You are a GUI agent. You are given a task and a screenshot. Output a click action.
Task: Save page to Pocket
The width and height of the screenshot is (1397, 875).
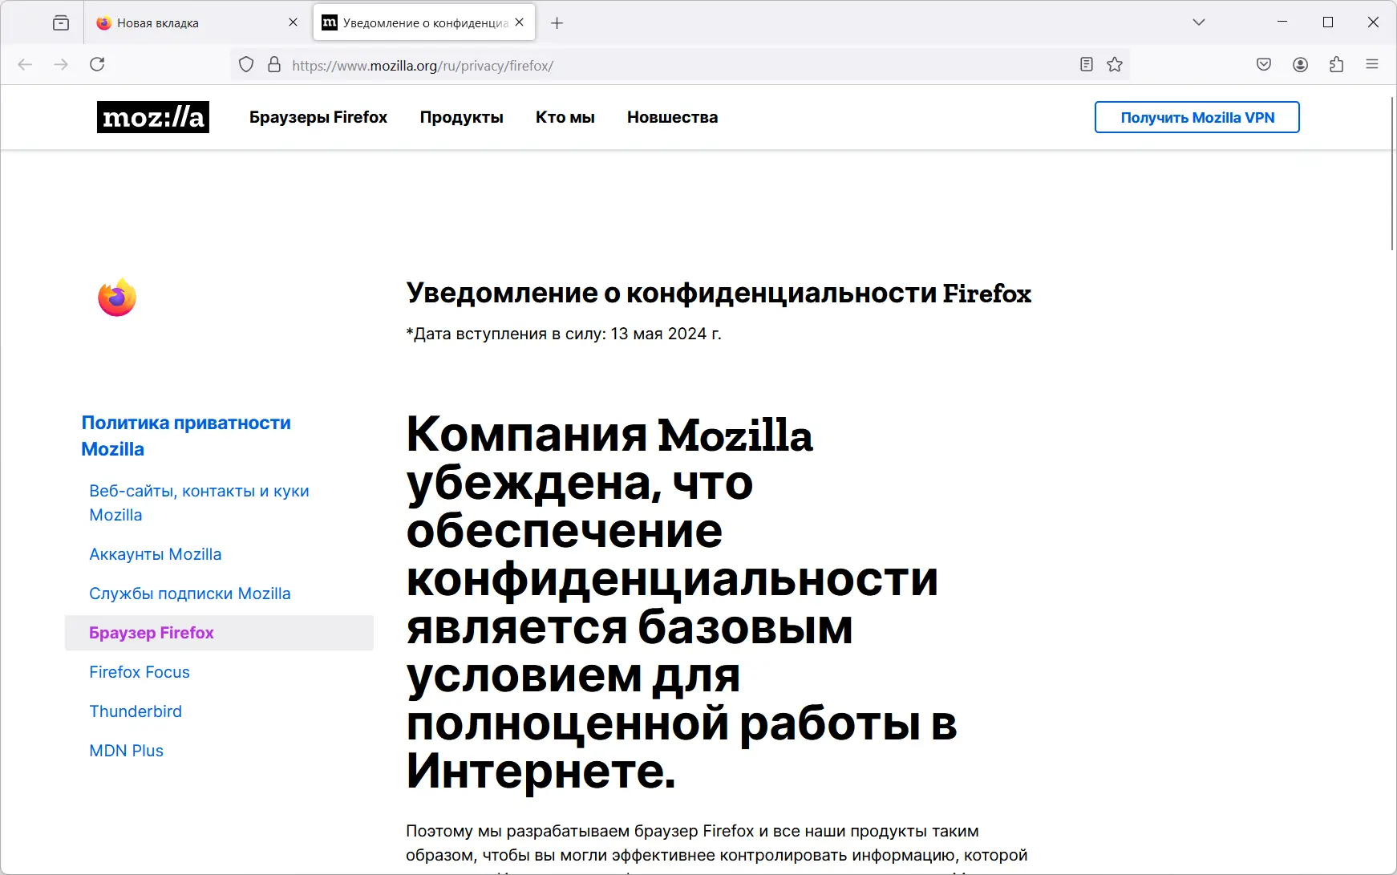point(1263,64)
